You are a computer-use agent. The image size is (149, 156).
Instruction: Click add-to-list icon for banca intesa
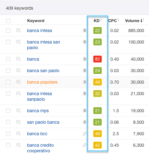click(x=18, y=30)
